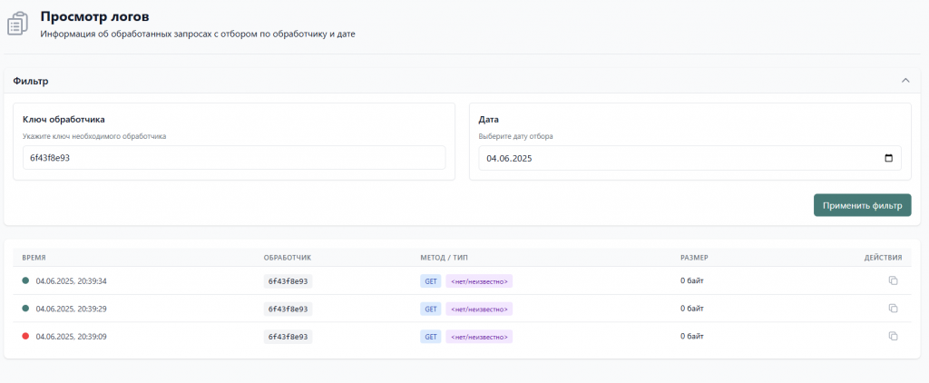Click the Обработчик column header
Viewport: 929px width, 383px height.
pyautogui.click(x=288, y=258)
